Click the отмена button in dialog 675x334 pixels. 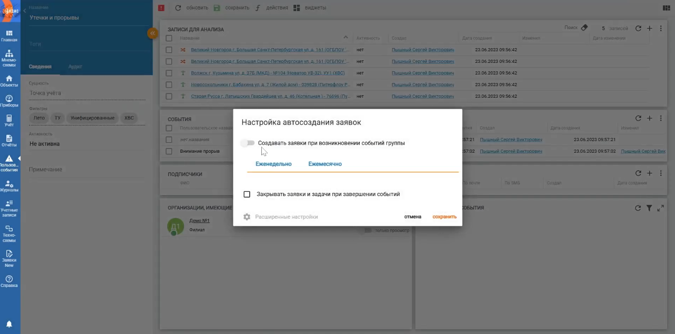[x=413, y=217]
